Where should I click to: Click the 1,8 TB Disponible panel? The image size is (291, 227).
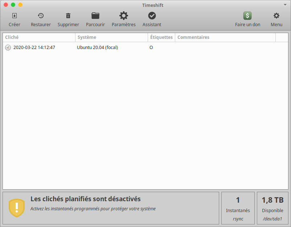tap(272, 208)
